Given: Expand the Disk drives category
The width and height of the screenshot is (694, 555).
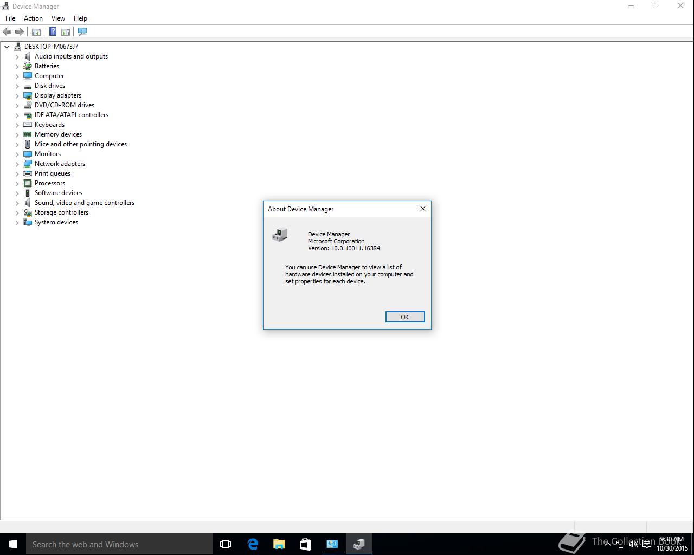Looking at the screenshot, I should coord(17,86).
